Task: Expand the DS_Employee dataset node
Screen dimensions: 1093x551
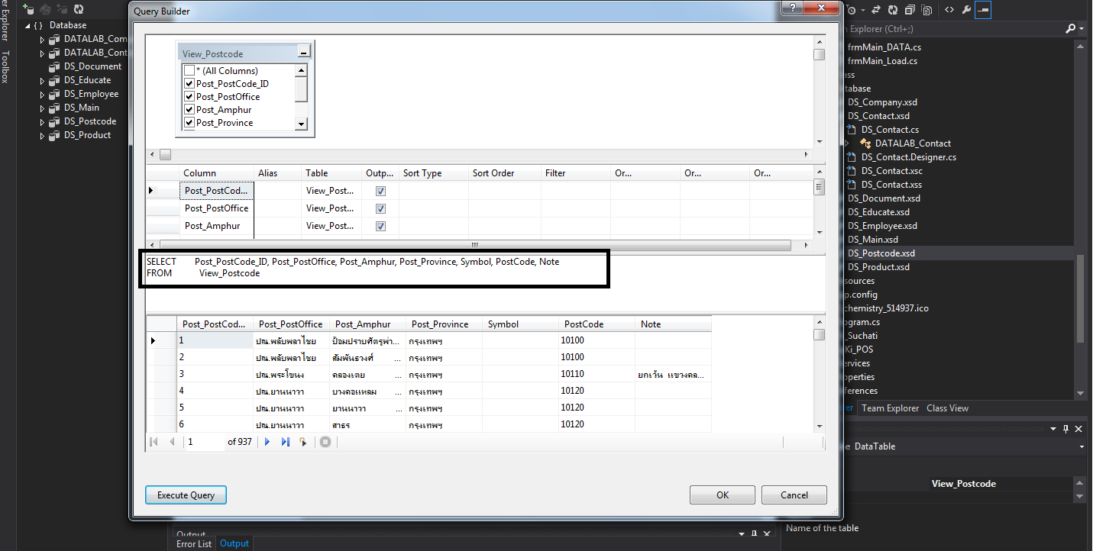Action: (43, 94)
